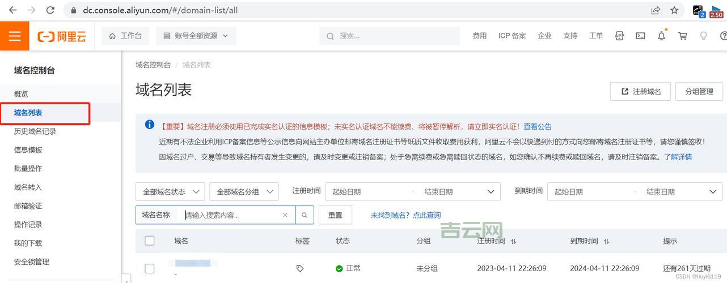727x283 pixels.
Task: Open the 查看公告 link
Action: click(538, 126)
